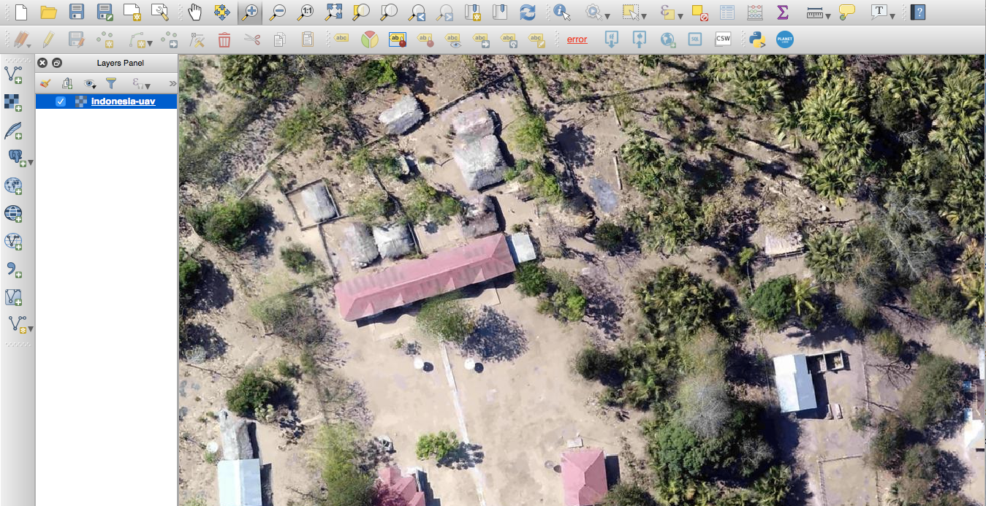Select Highlight Pinned Labels icon
986x506 pixels.
click(398, 39)
